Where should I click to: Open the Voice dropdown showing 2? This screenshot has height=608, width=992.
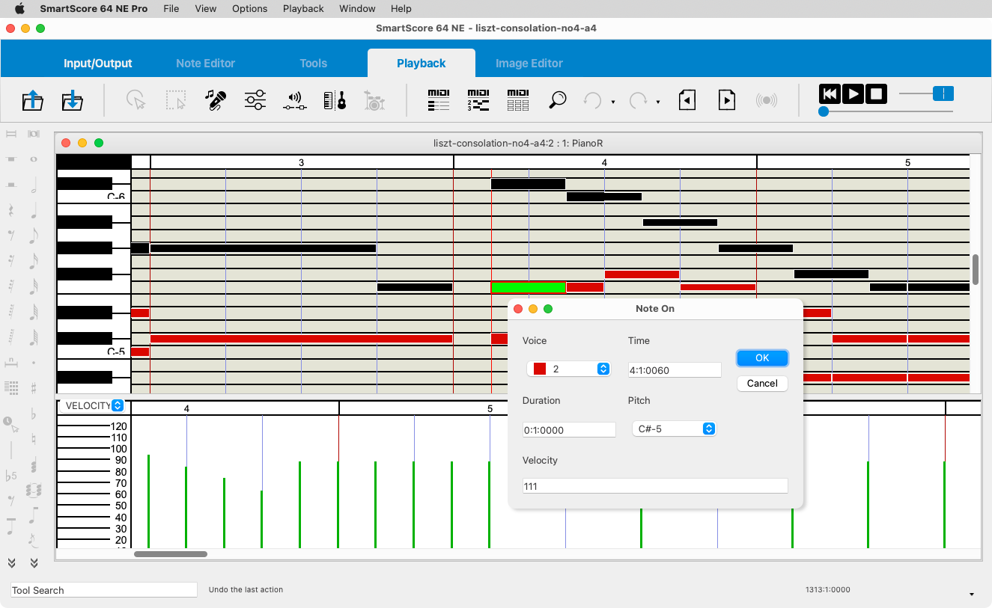[x=568, y=369]
